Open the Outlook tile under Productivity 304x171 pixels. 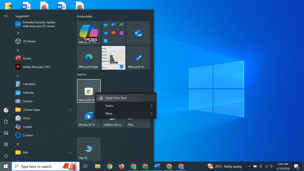pyautogui.click(x=138, y=33)
